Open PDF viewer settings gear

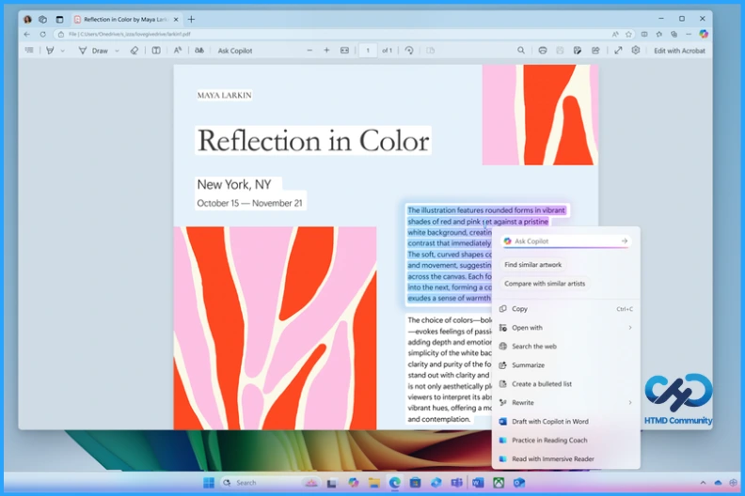[x=636, y=51]
